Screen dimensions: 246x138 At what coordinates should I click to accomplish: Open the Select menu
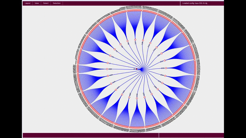pos(46,3)
